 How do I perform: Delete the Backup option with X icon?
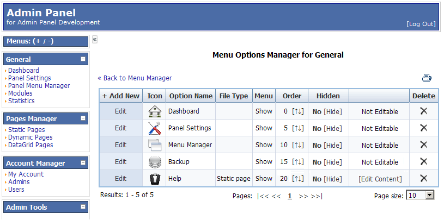click(424, 161)
